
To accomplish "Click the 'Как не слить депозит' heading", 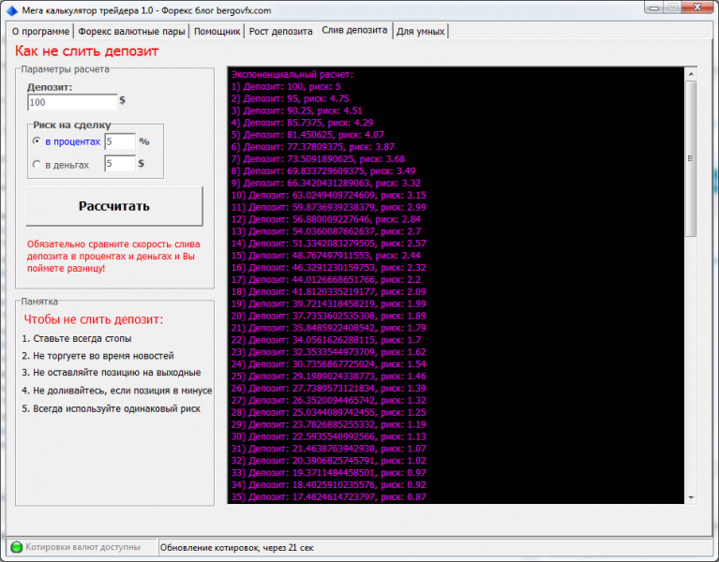I will tap(86, 51).
